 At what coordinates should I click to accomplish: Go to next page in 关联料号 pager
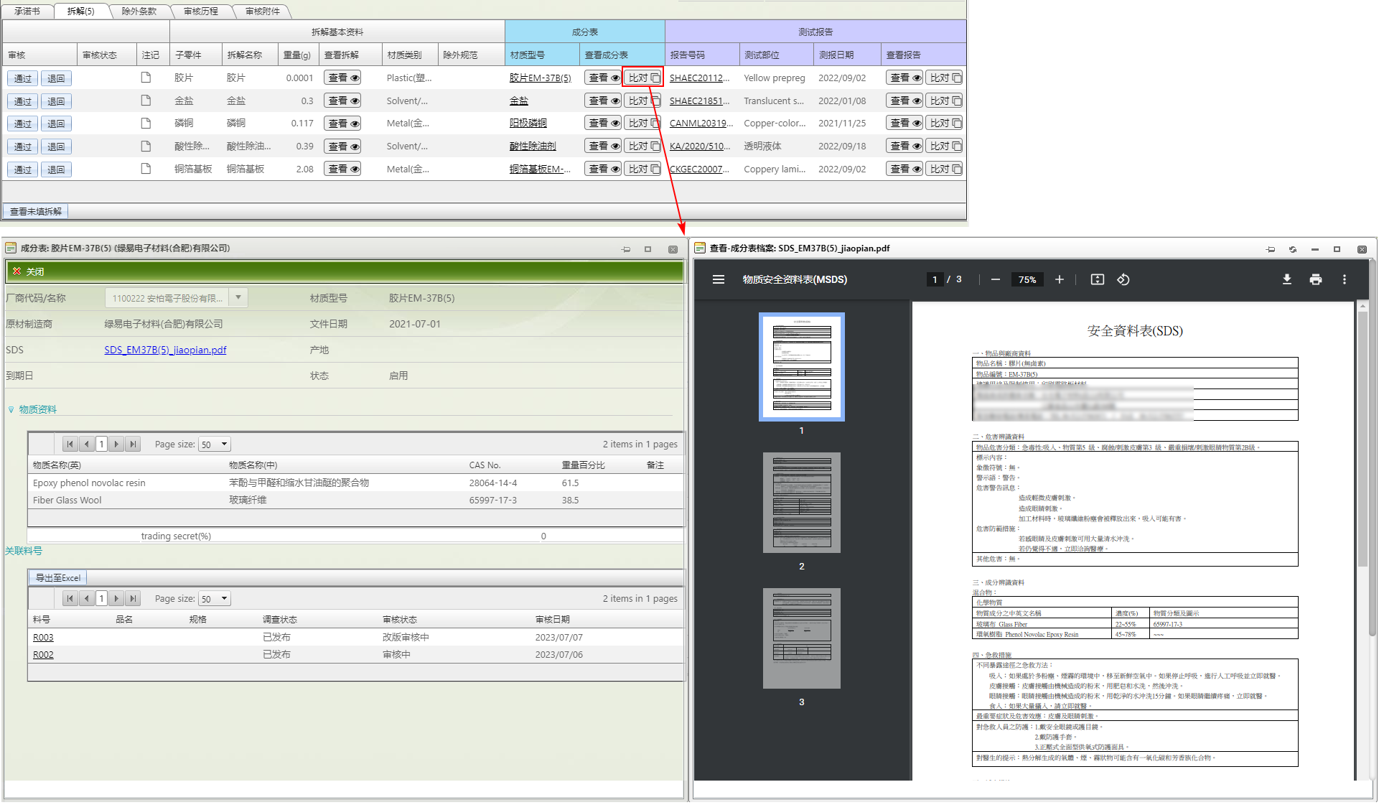(x=116, y=598)
